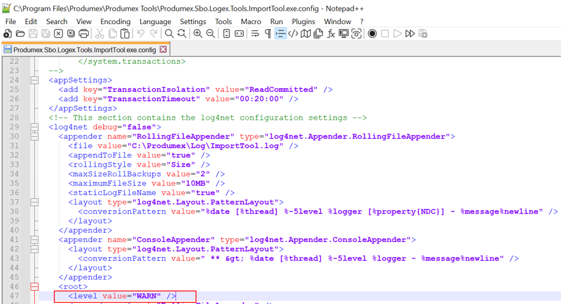Viewport: 566px width, 304px height.
Task: Open Replace dialog from toolbar
Action: tap(182, 34)
